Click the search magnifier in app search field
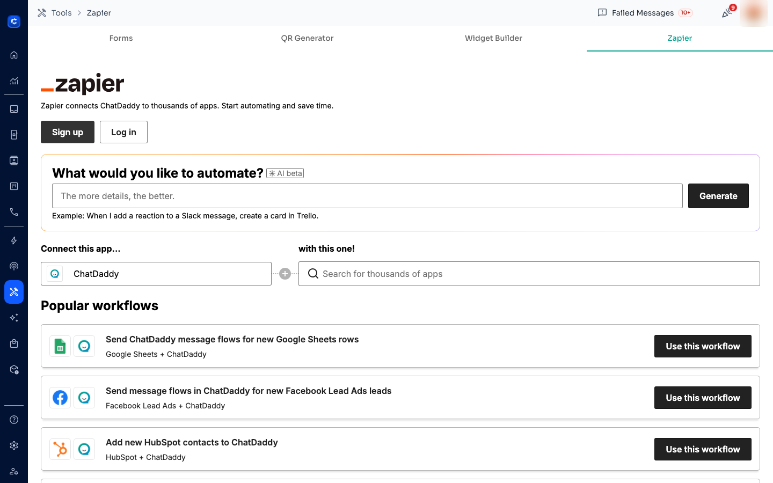The image size is (773, 483). pyautogui.click(x=313, y=274)
